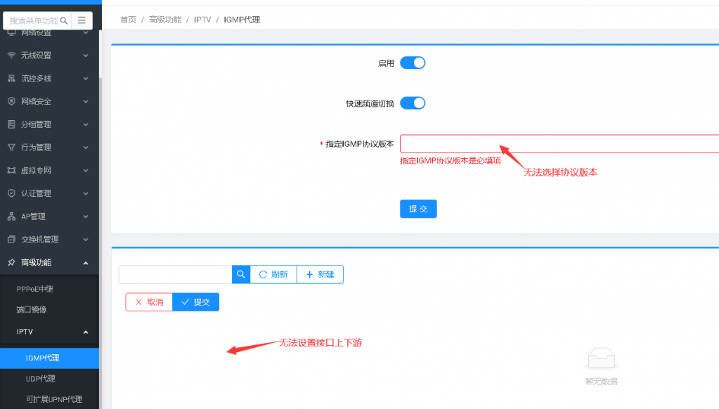Toggle the sidebar hamburger menu icon
This screenshot has width=719, height=409.
(x=82, y=20)
